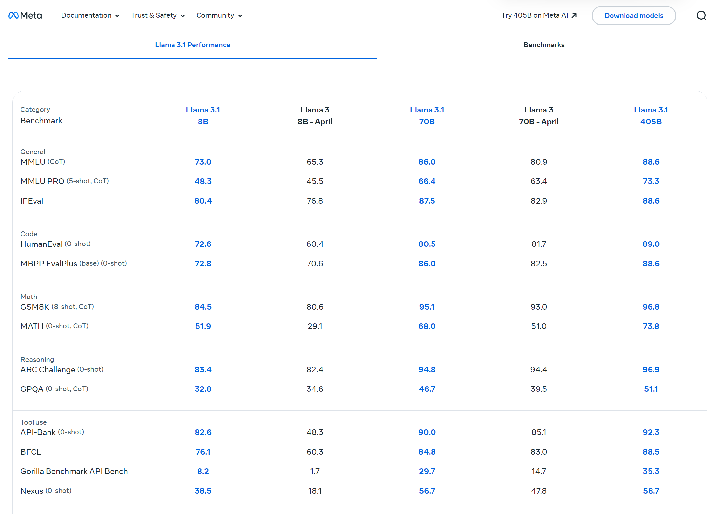Click the 58.7 Nexus score
This screenshot has width=714, height=514.
[x=651, y=491]
